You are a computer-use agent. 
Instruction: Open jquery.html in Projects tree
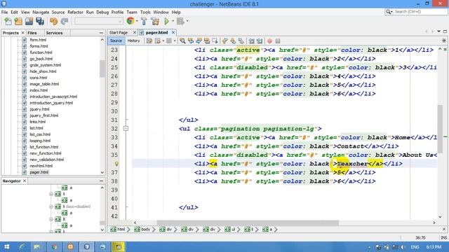click(39, 109)
